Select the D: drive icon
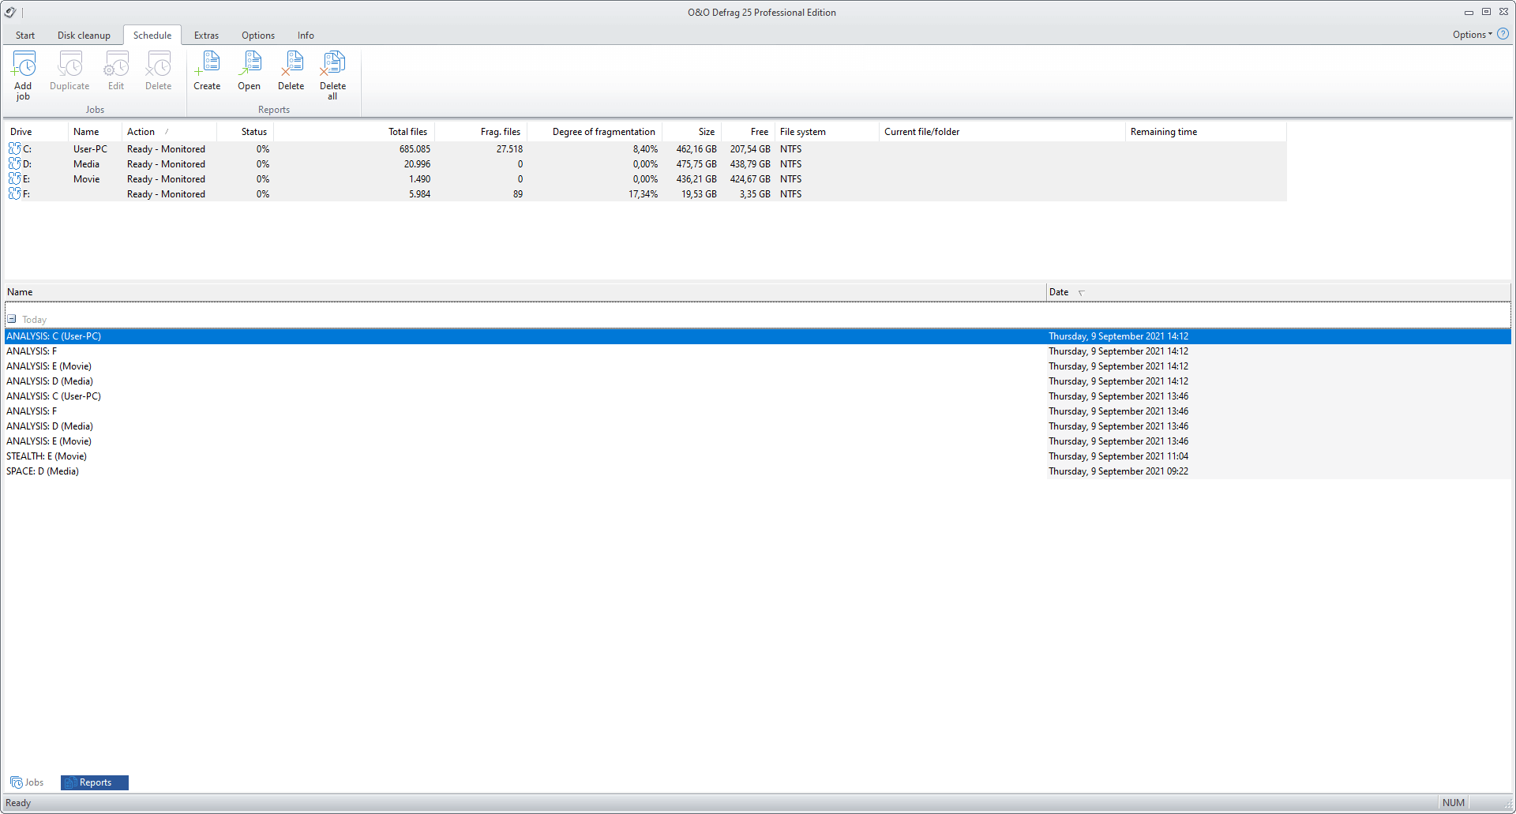Image resolution: width=1516 pixels, height=814 pixels. (15, 163)
